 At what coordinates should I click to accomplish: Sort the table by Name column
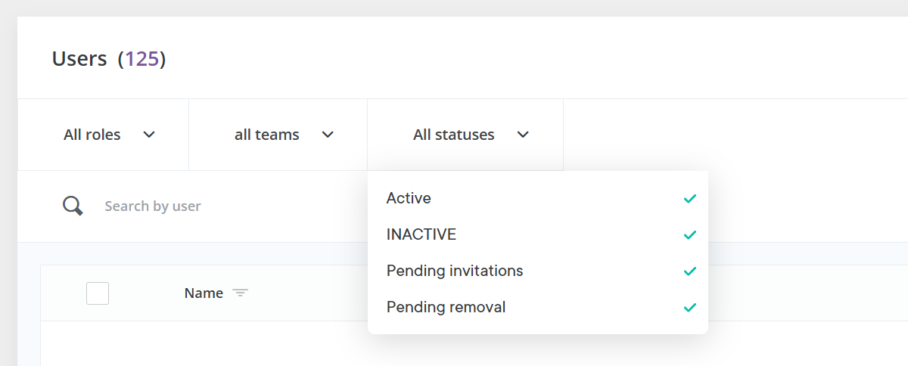[x=204, y=293]
